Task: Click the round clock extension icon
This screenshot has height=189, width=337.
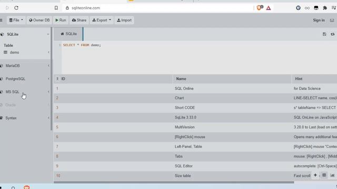Action: tap(298, 8)
